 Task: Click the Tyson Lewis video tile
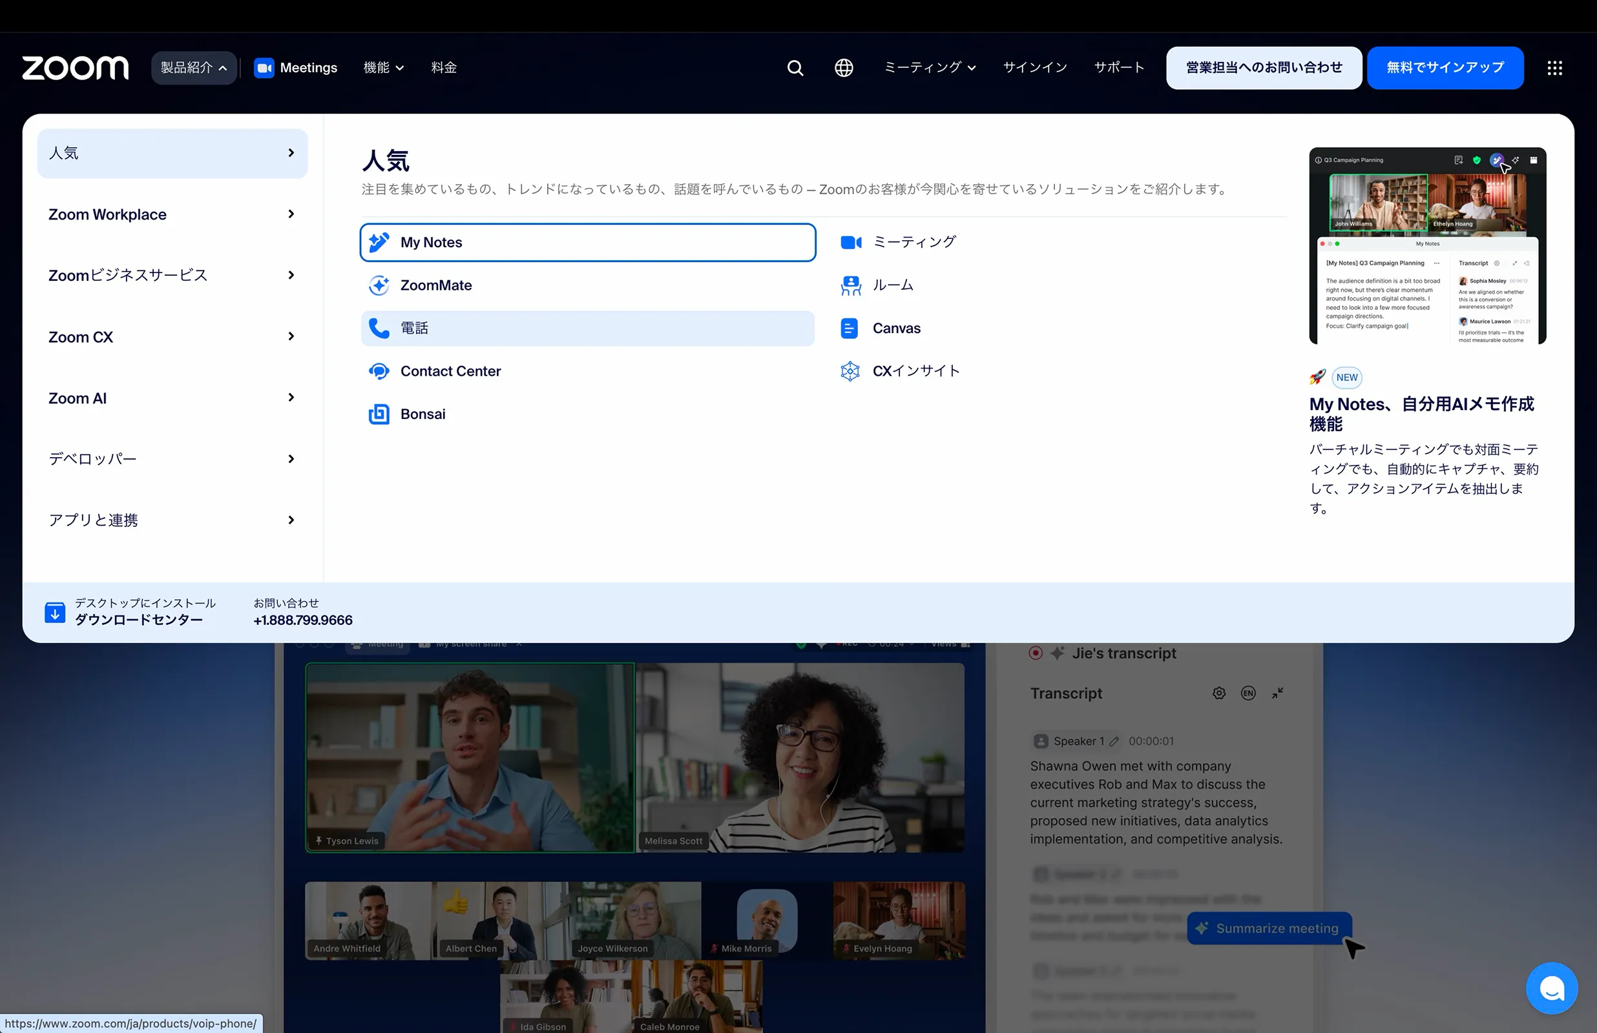tap(470, 758)
